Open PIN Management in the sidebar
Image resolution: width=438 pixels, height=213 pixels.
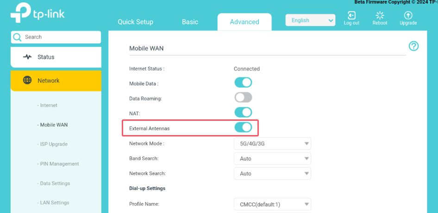[x=59, y=164]
